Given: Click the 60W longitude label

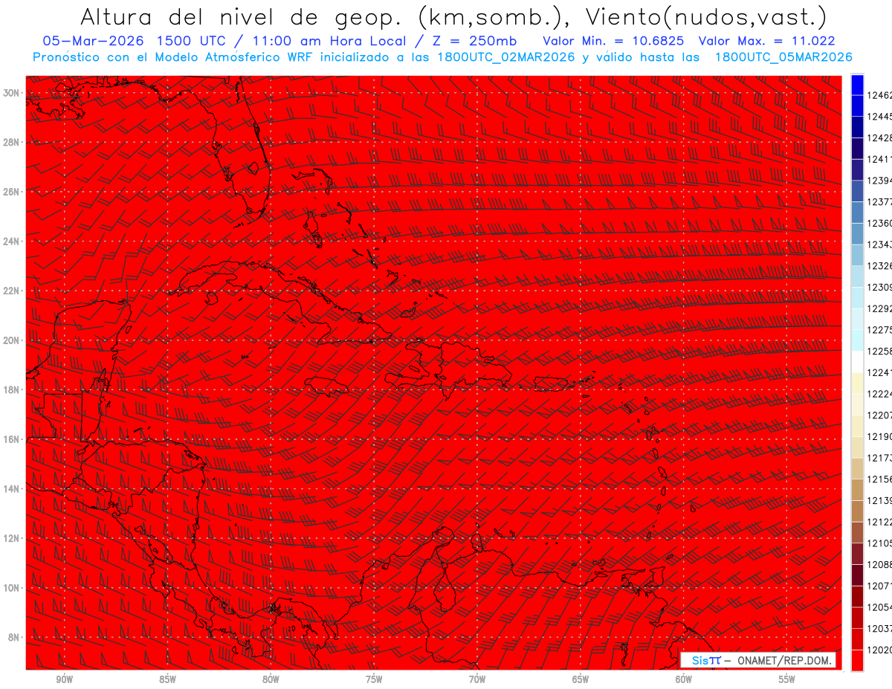Looking at the screenshot, I should tap(684, 680).
